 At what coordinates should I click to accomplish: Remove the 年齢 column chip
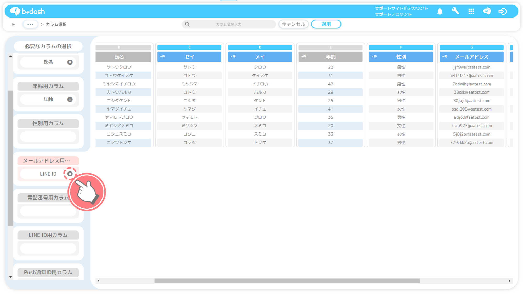pos(70,100)
